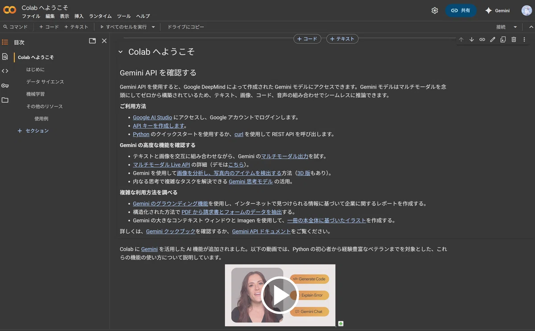This screenshot has height=331, width=535.
Task: Open the Gemini のグラウンディング機能 link
Action: point(170,203)
